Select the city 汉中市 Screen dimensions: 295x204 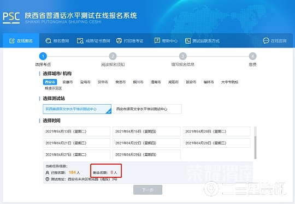click(x=103, y=82)
